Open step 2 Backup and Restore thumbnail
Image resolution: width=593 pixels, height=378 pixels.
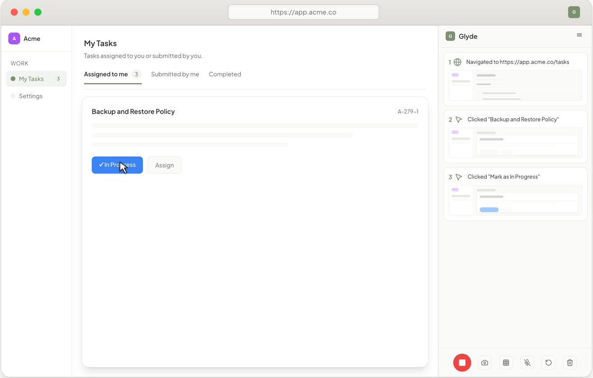pyautogui.click(x=515, y=143)
